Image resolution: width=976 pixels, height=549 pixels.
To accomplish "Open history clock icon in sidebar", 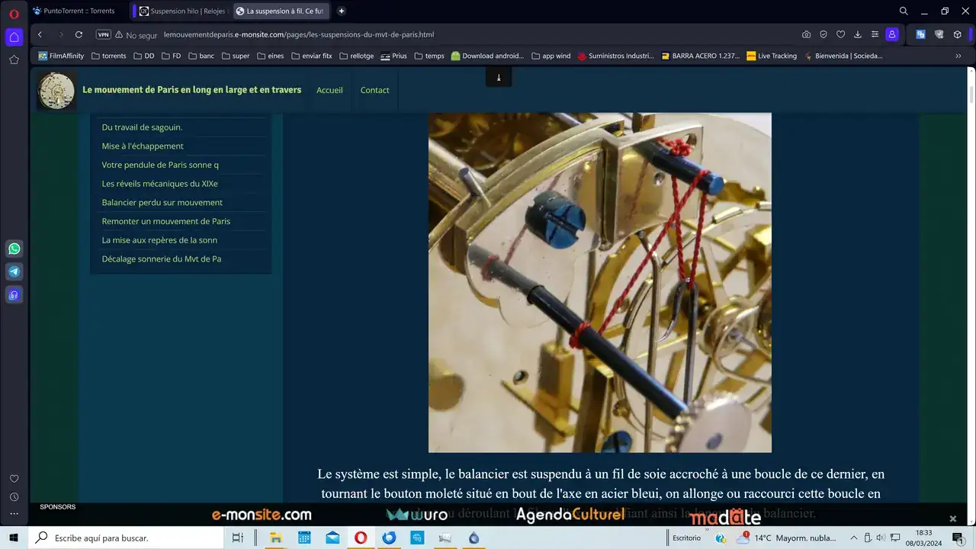I will [x=14, y=497].
